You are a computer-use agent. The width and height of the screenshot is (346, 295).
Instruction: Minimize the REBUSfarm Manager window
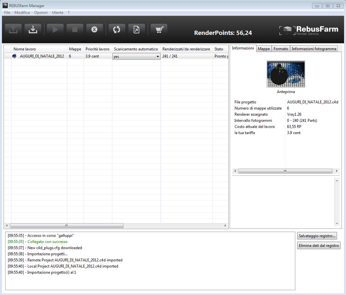pos(317,6)
